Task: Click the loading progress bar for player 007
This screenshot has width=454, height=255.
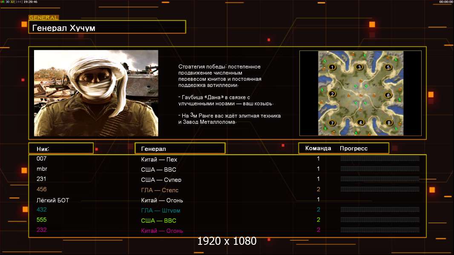Action: [x=379, y=159]
